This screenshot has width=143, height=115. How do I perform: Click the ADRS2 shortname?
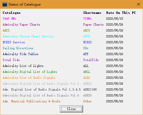[87, 84]
